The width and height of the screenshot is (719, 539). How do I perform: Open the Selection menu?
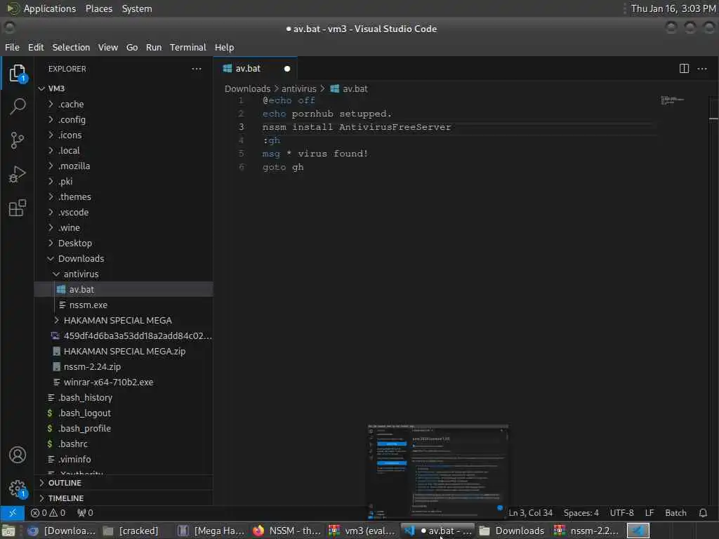click(71, 47)
